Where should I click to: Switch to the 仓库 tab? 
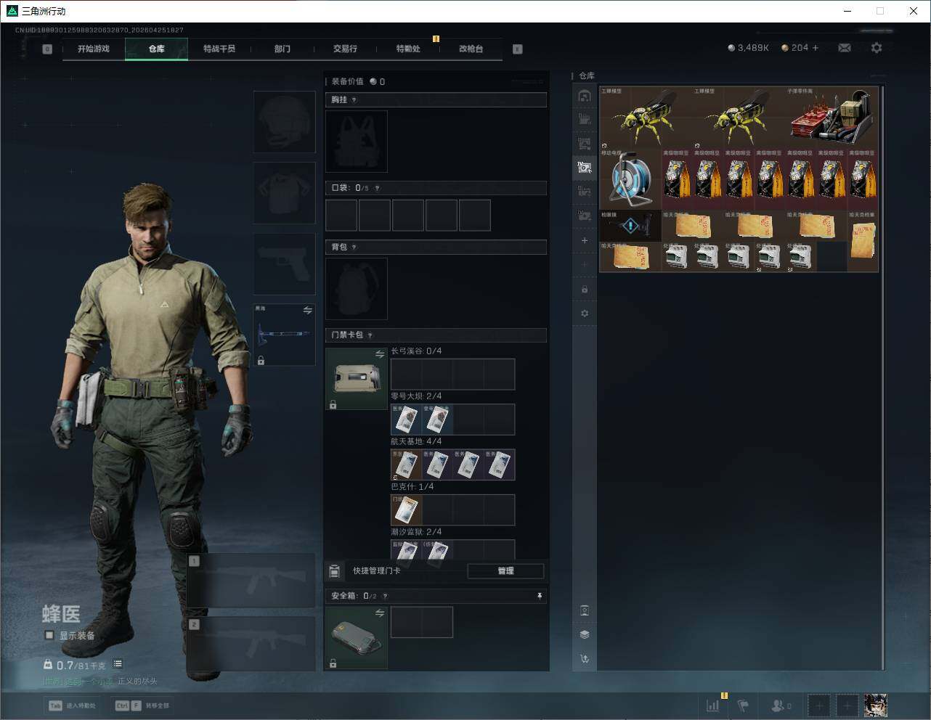pyautogui.click(x=157, y=49)
